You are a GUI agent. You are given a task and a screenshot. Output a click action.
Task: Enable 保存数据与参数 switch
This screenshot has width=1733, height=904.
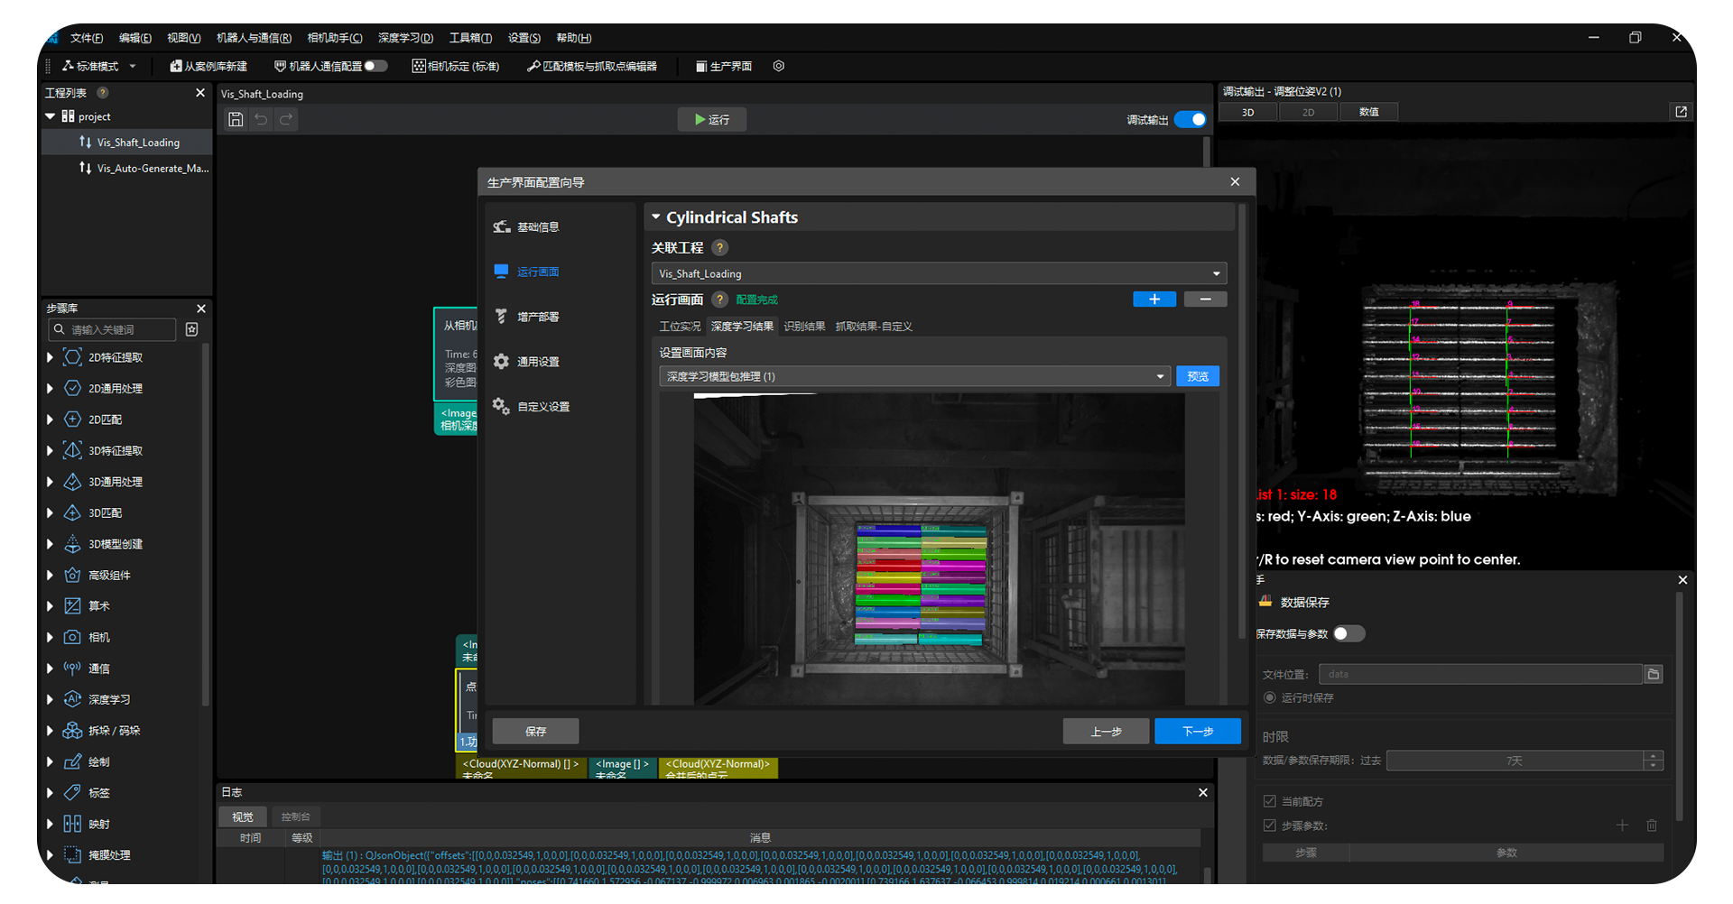[x=1348, y=634]
